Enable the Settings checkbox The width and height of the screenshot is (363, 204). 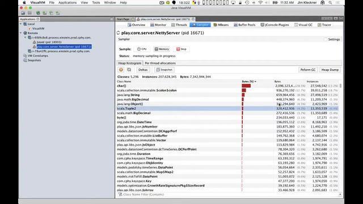pos(326,39)
